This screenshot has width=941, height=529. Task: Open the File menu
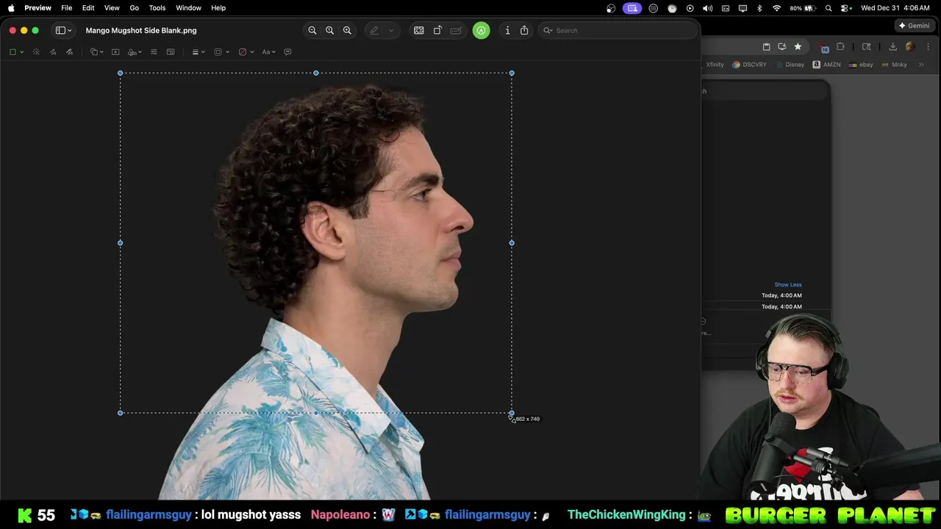pyautogui.click(x=66, y=8)
